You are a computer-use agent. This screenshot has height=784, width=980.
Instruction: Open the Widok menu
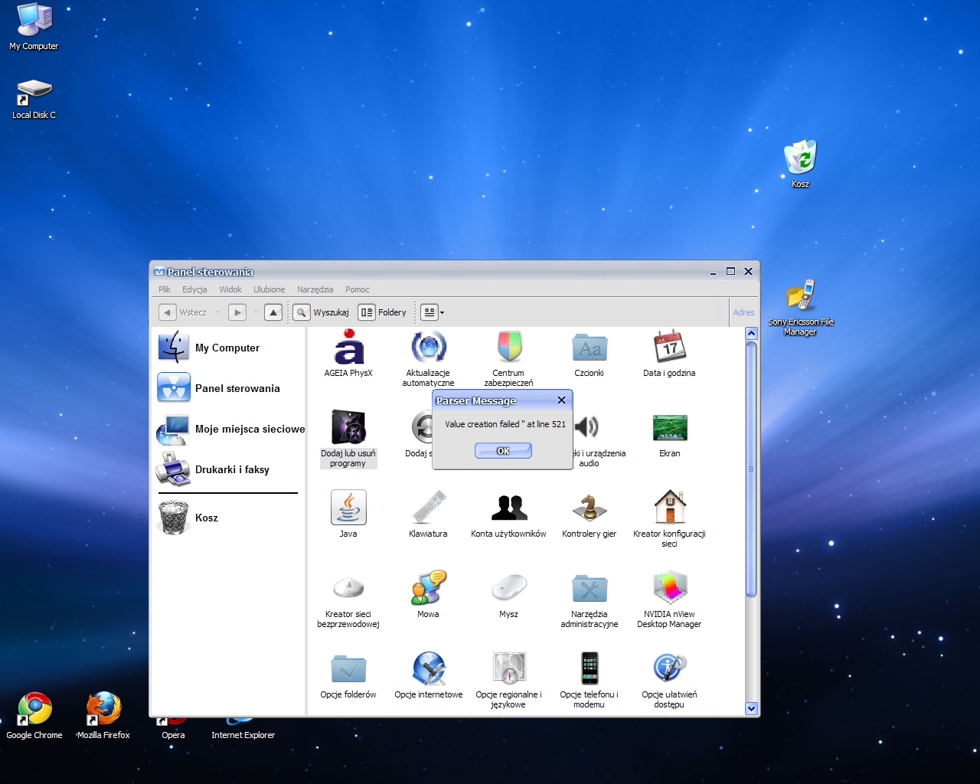click(230, 289)
